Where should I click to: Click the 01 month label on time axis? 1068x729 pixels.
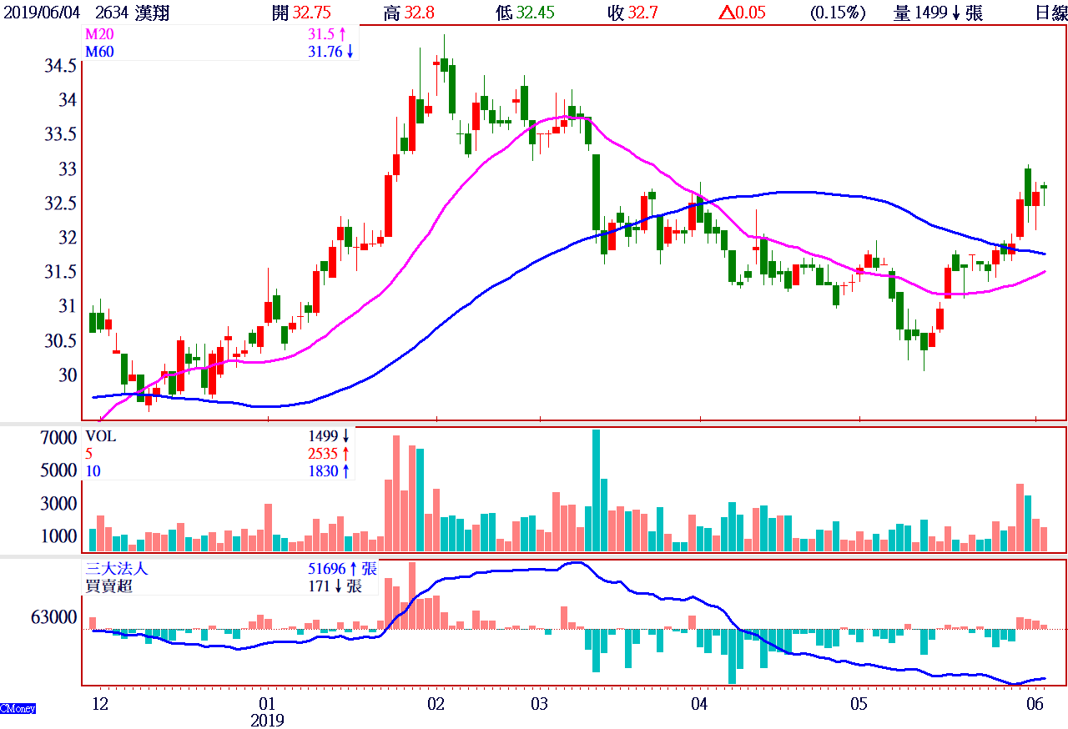(268, 704)
